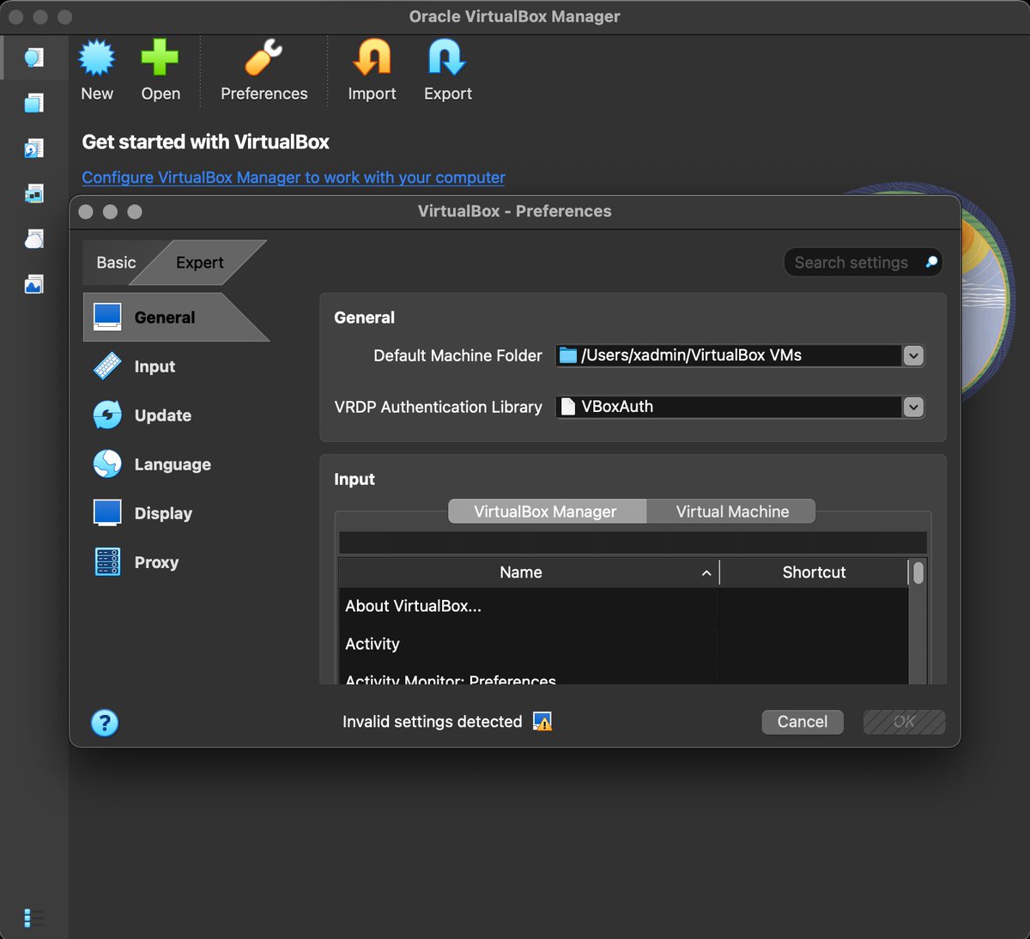1030x939 pixels.
Task: Click the shortcut filter field above Name column
Action: [x=633, y=542]
